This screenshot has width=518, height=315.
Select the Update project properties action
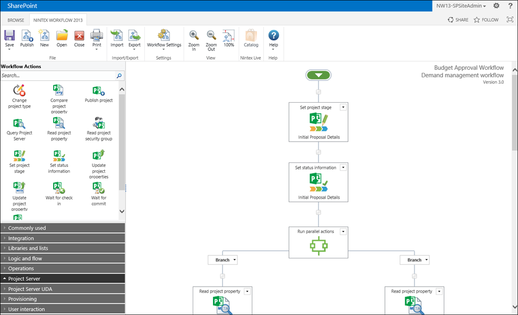pyautogui.click(x=99, y=164)
